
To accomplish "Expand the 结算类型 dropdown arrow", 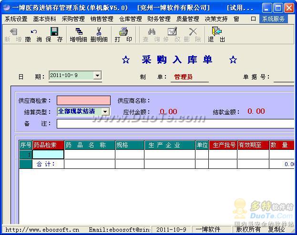I will click(x=105, y=111).
